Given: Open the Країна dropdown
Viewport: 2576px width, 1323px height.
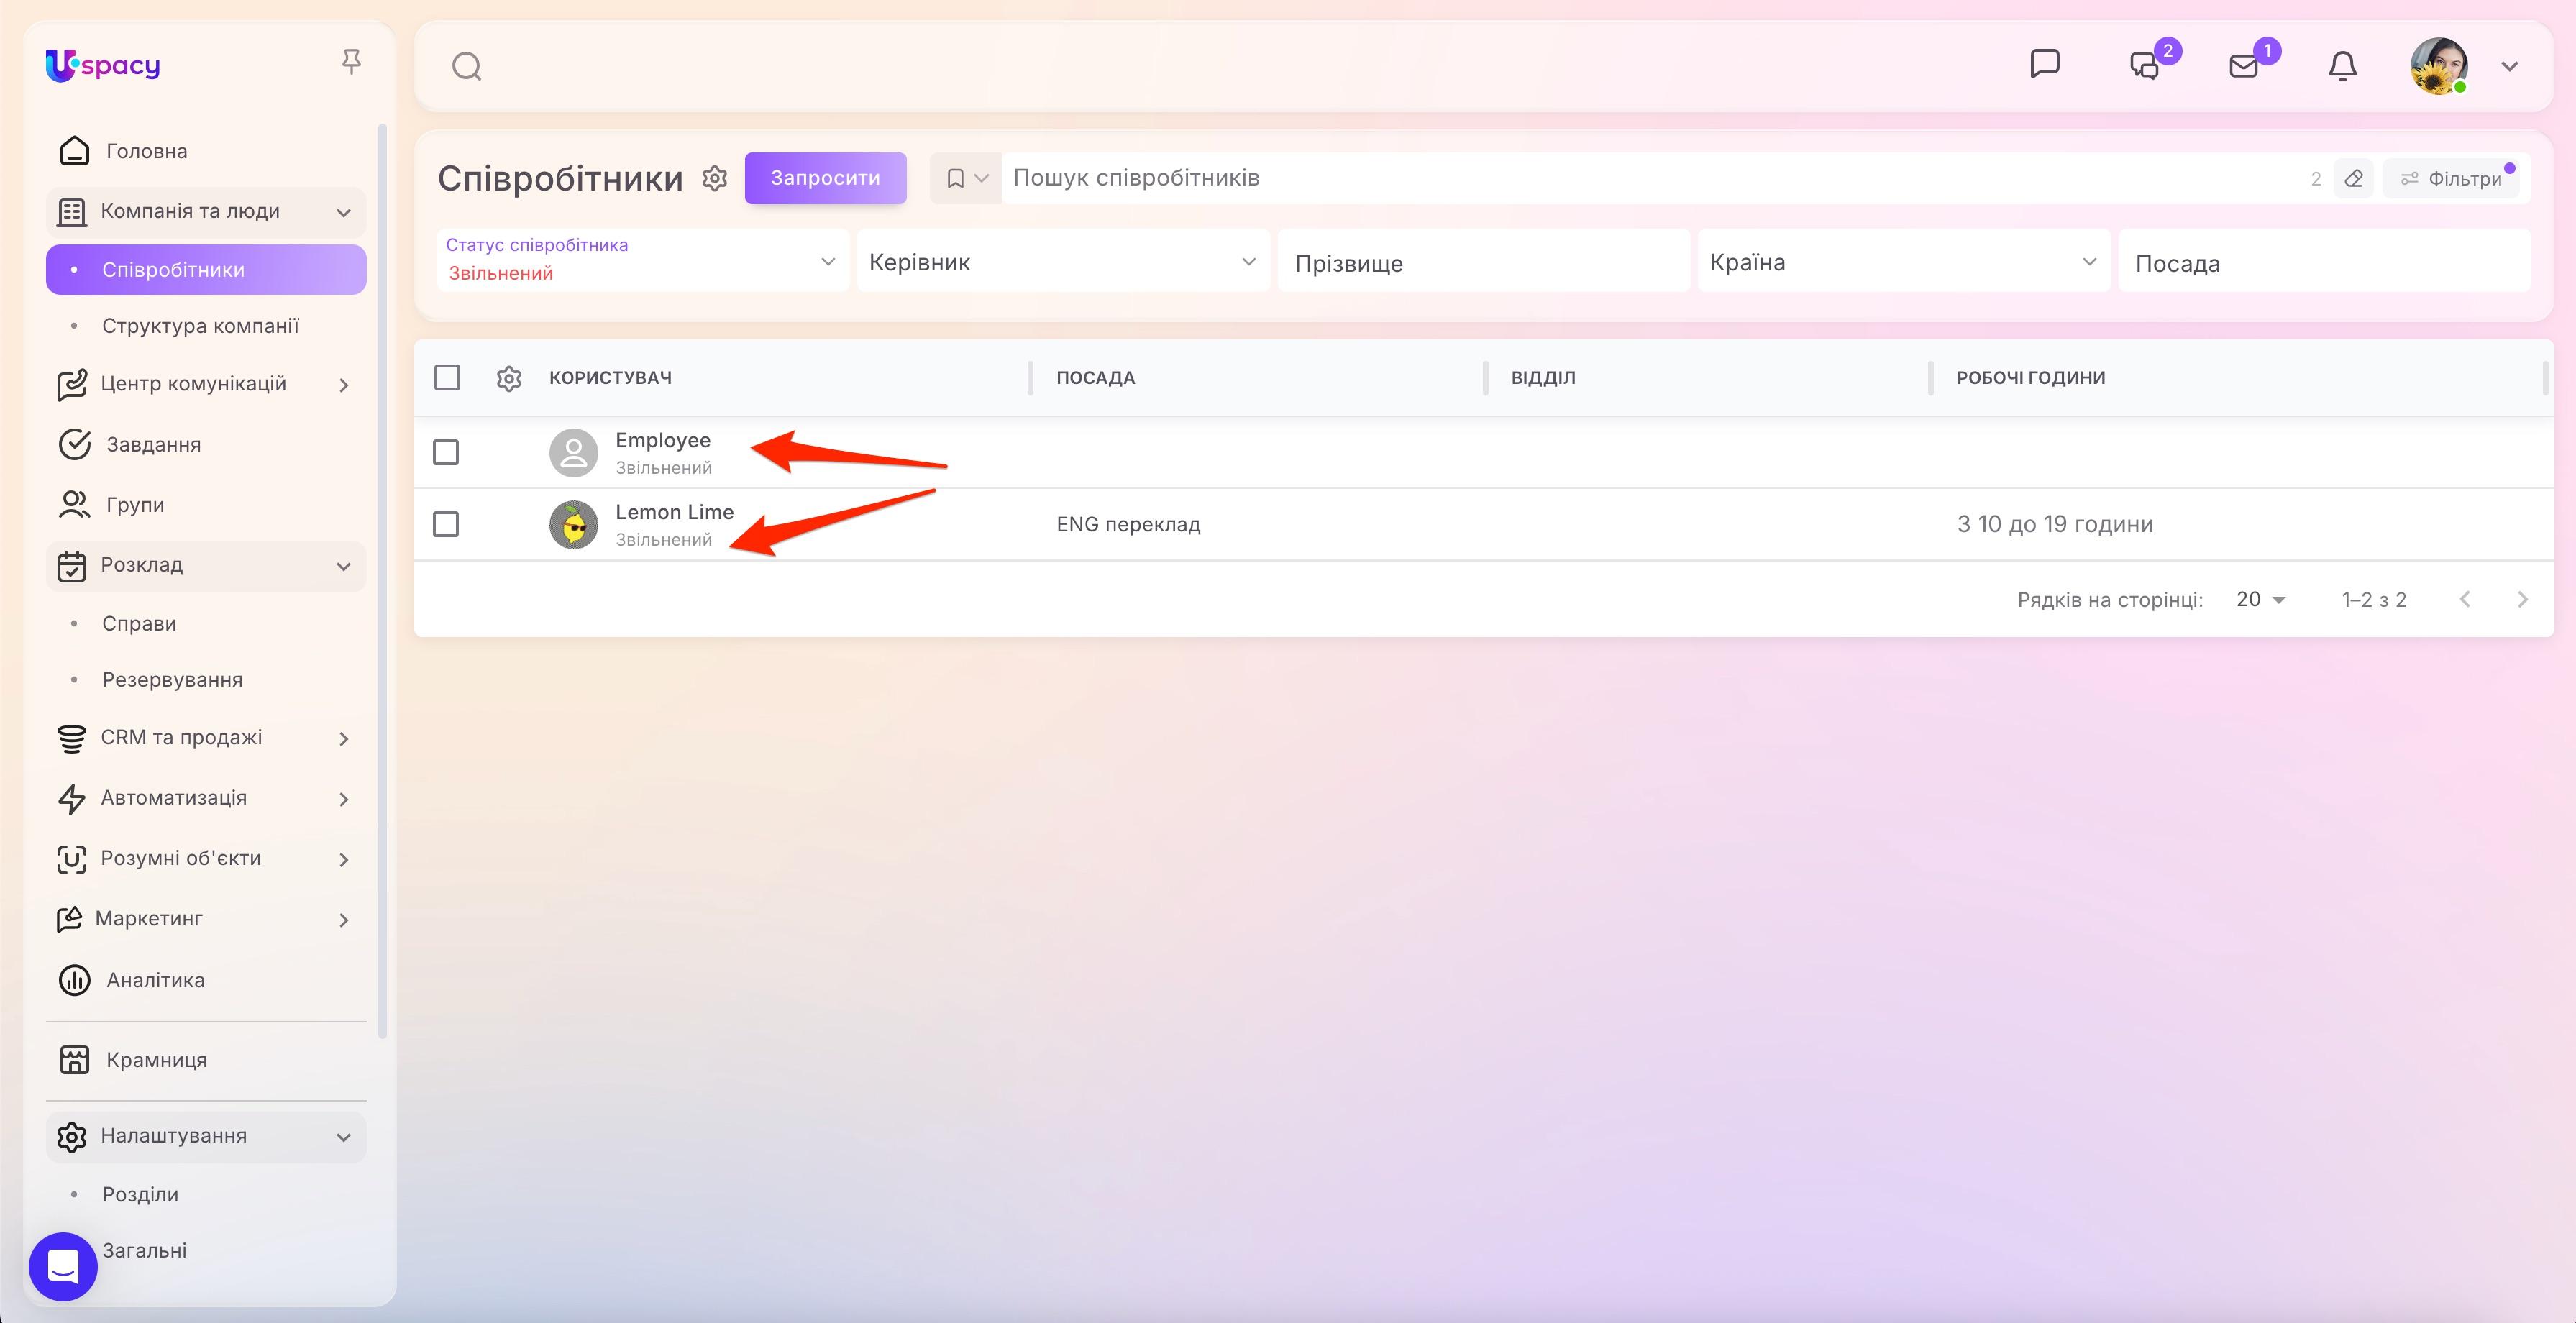Looking at the screenshot, I should 1903,262.
